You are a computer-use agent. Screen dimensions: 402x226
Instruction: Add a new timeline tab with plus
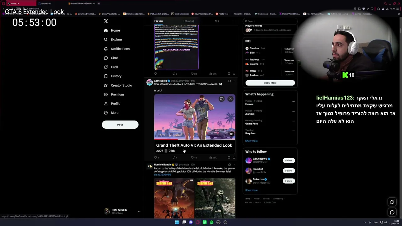[x=234, y=21]
